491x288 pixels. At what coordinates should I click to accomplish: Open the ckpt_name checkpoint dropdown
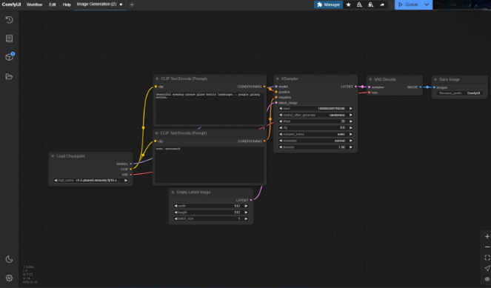[x=91, y=181]
